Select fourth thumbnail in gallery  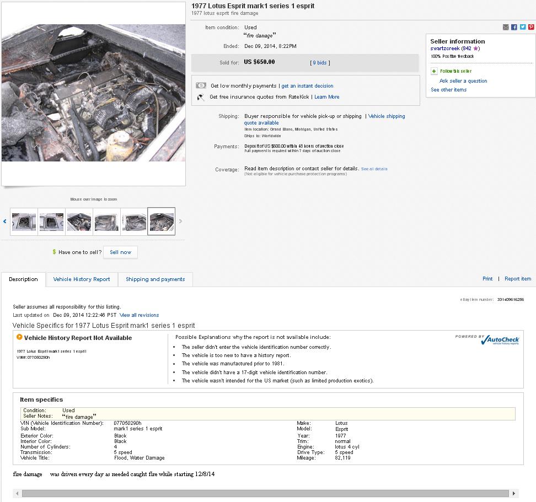106,222
